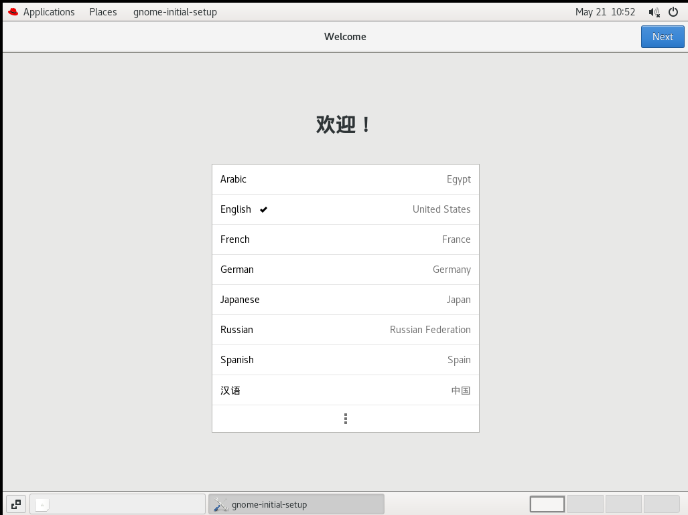This screenshot has width=688, height=515.
Task: Click the muted volume icon
Action: tap(655, 12)
